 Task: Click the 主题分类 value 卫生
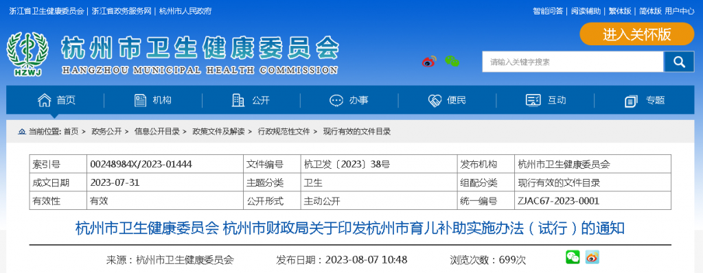[x=313, y=183]
